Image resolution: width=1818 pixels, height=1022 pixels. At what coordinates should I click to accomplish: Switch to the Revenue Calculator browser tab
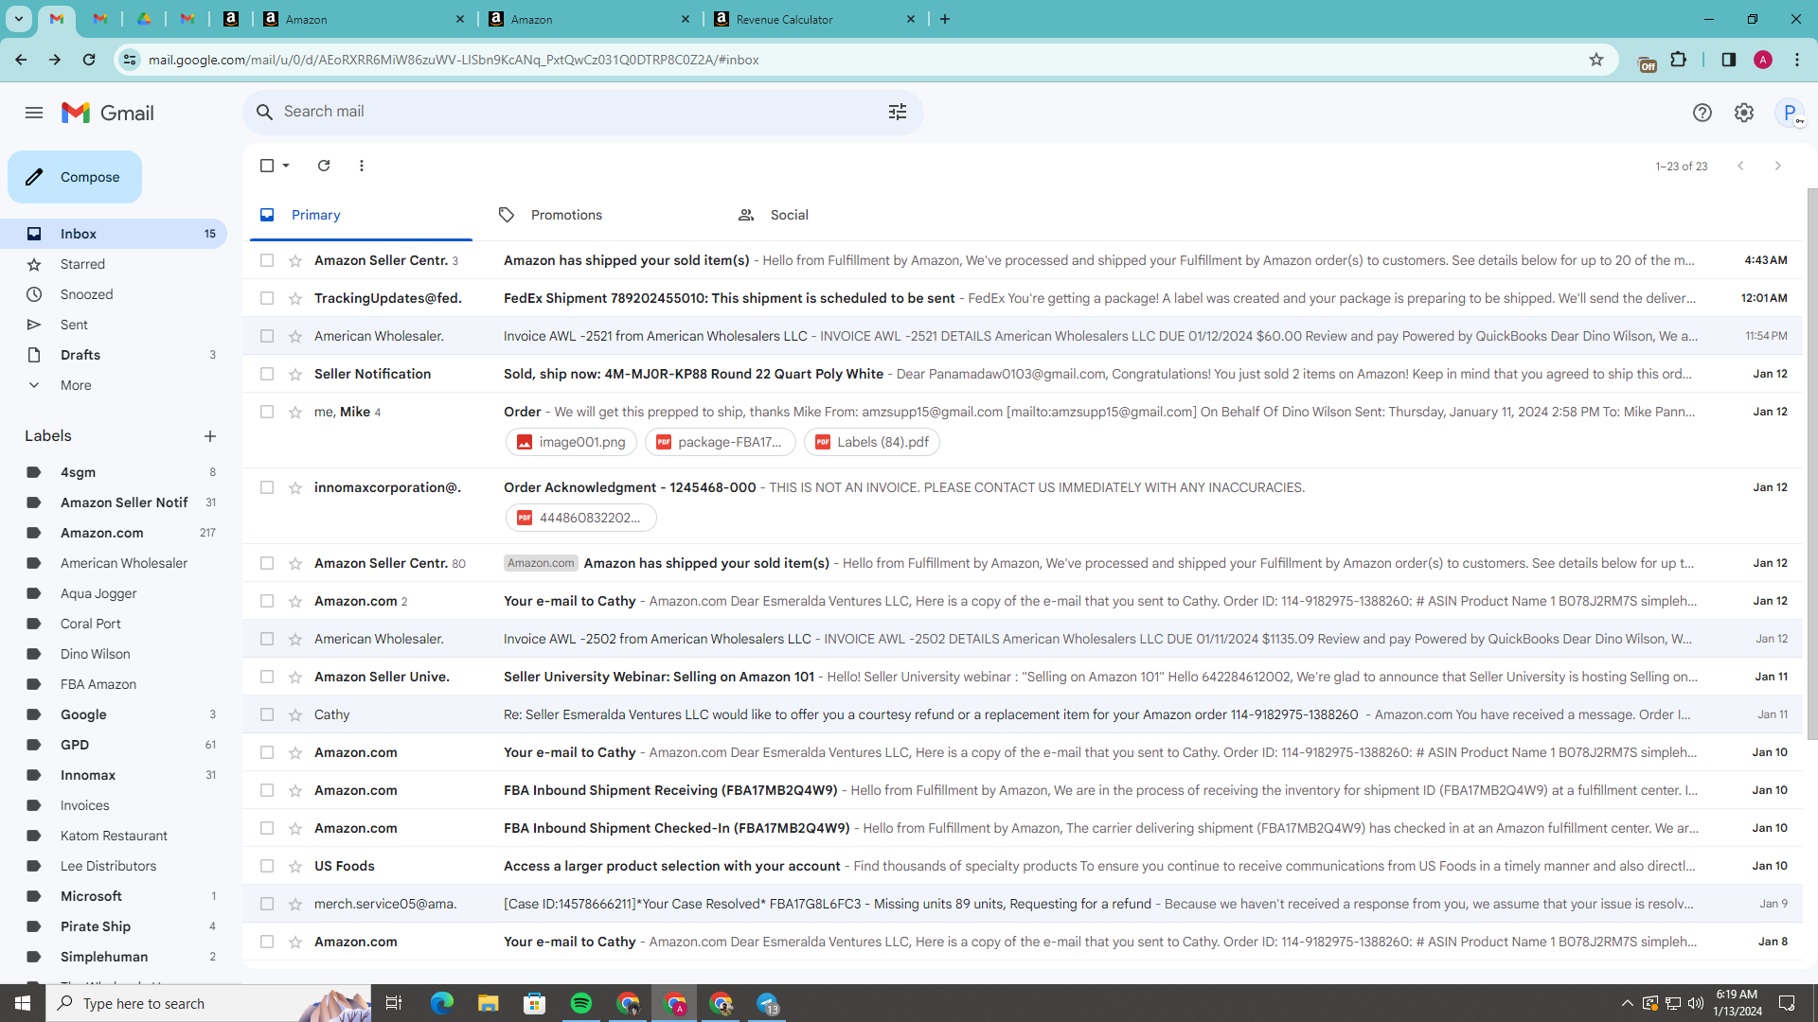pyautogui.click(x=816, y=19)
